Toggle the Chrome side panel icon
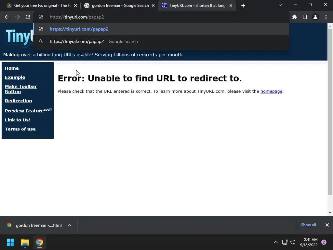This screenshot has width=333, height=250. pos(305,17)
